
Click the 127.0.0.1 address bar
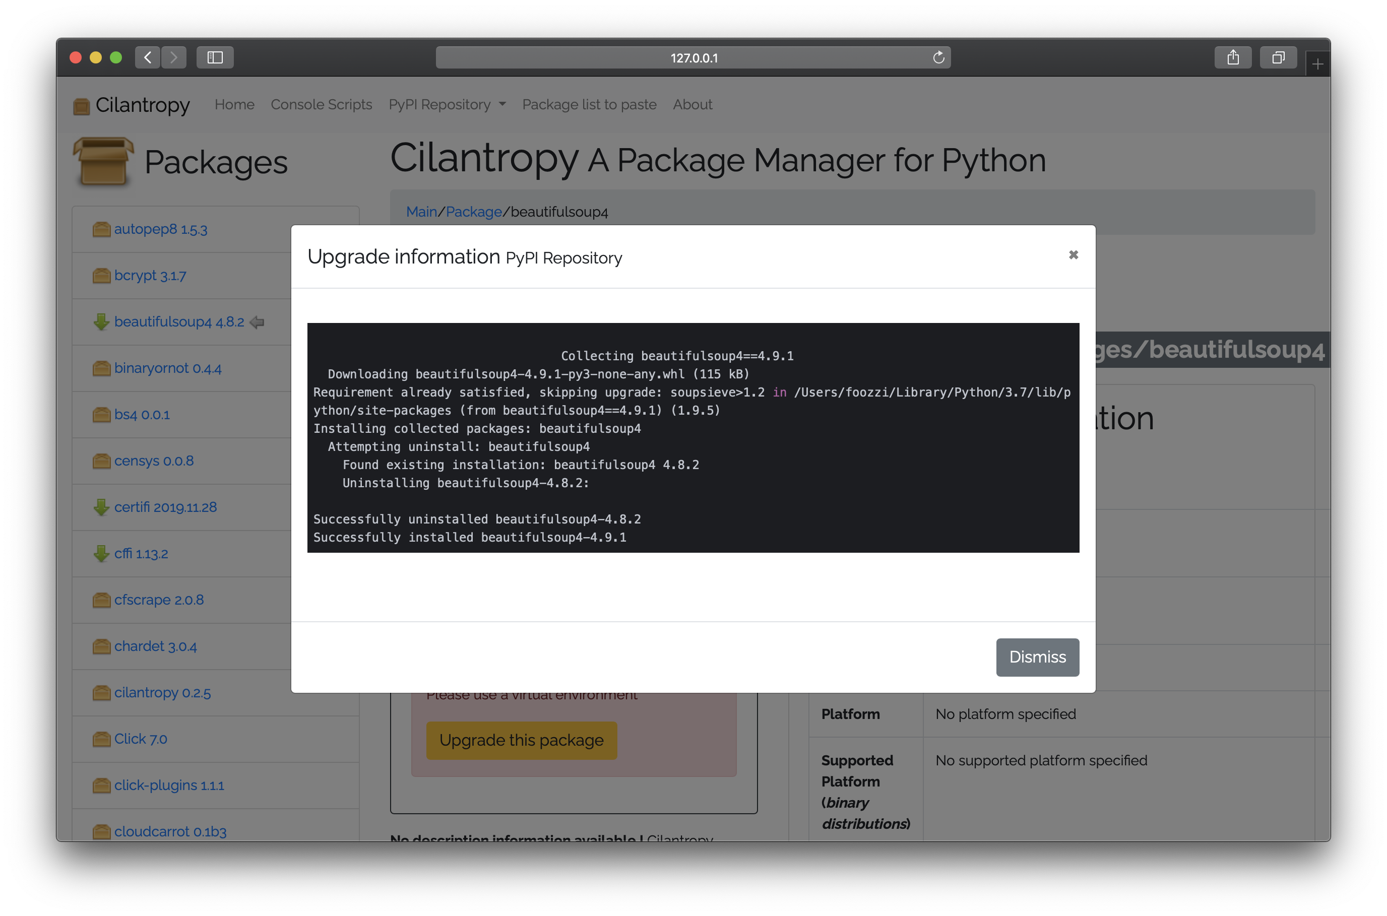coord(693,58)
